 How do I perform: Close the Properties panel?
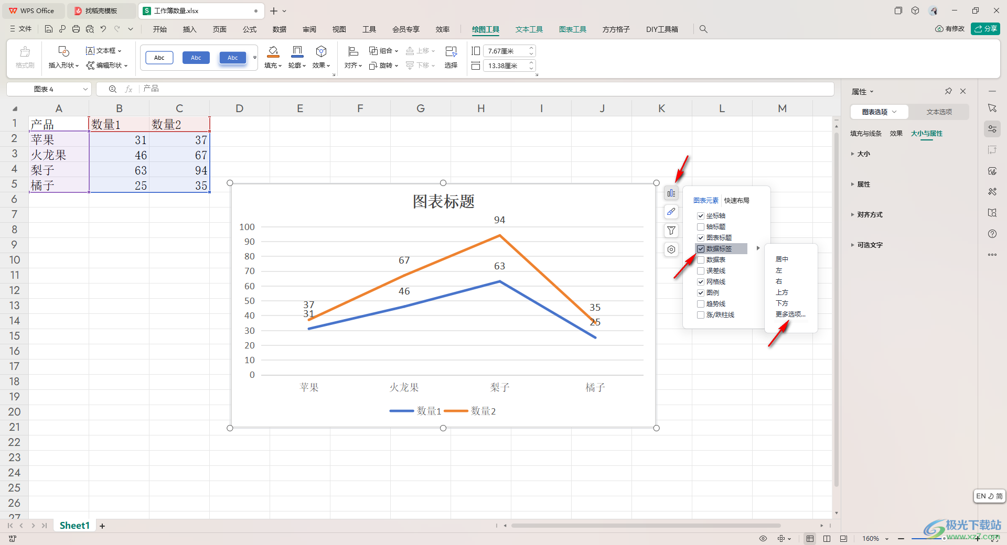(x=963, y=91)
